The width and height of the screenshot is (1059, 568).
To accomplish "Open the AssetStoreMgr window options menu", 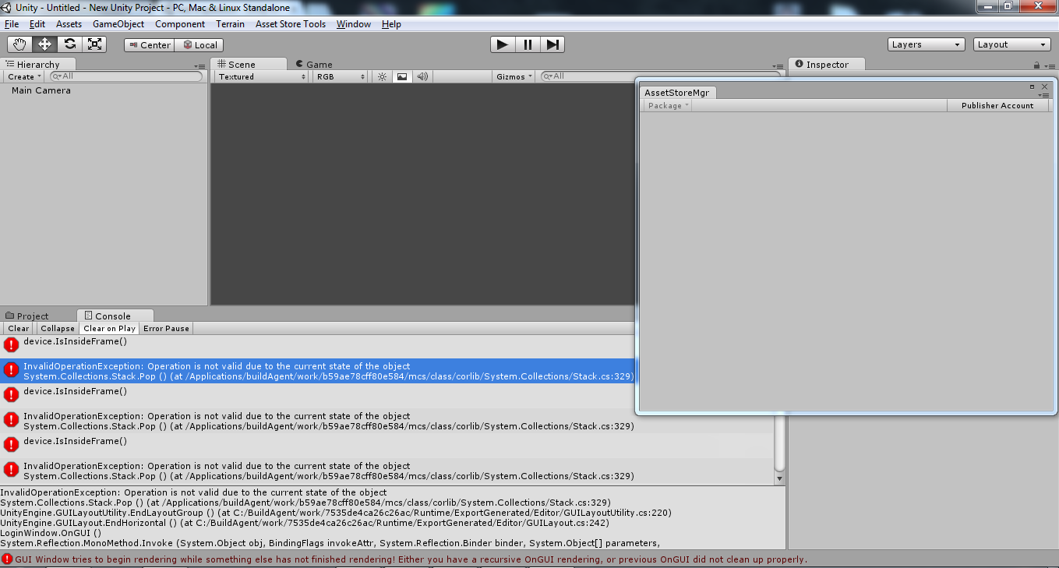I will [x=1045, y=95].
